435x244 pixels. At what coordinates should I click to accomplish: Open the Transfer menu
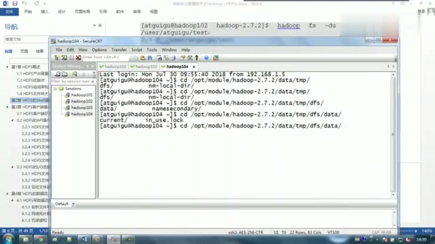click(119, 49)
